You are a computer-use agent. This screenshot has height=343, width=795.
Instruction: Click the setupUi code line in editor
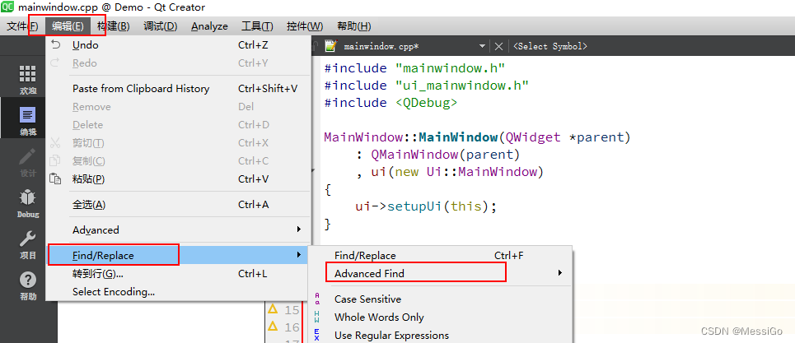[426, 206]
